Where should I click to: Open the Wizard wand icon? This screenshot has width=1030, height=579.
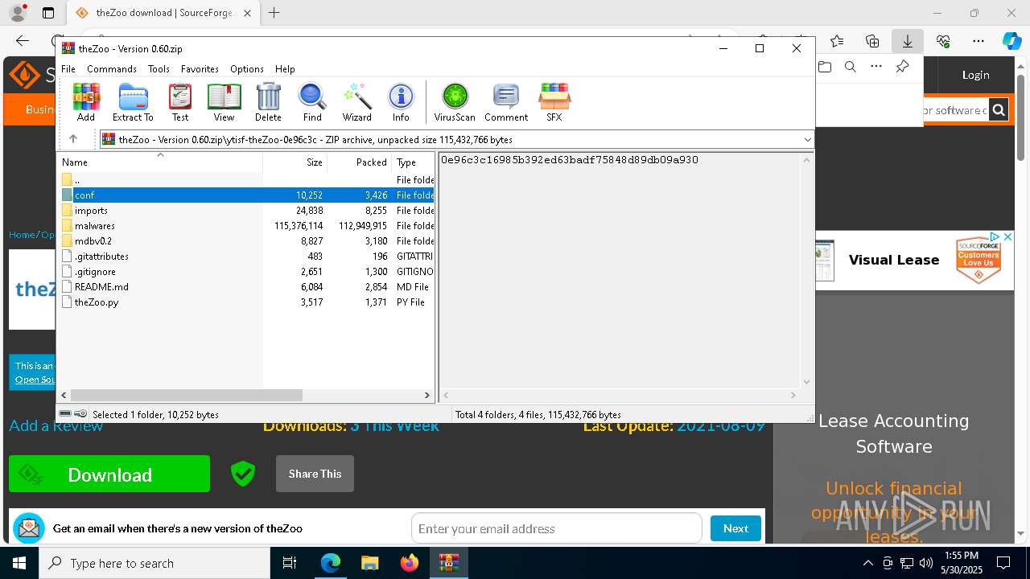coord(356,101)
